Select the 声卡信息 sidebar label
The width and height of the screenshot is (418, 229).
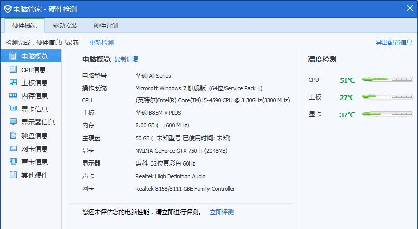[x=35, y=162]
